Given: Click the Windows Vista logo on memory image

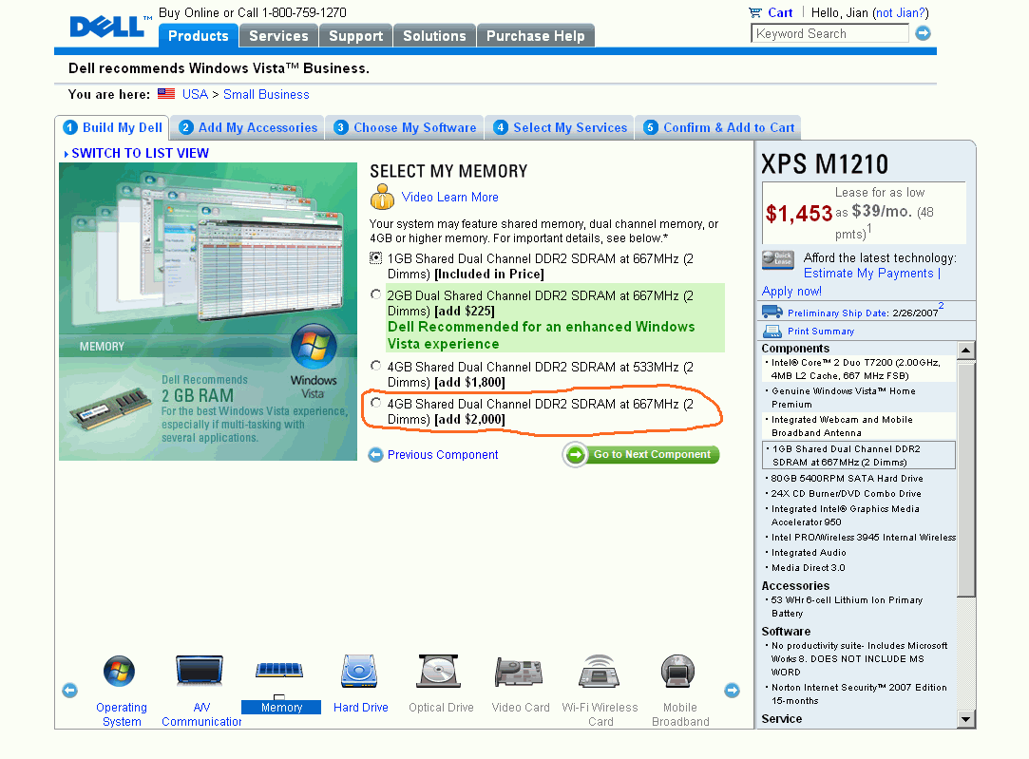Looking at the screenshot, I should (314, 347).
